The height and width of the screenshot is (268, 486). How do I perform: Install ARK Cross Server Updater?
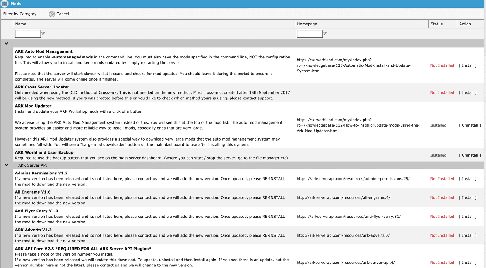tap(468, 93)
